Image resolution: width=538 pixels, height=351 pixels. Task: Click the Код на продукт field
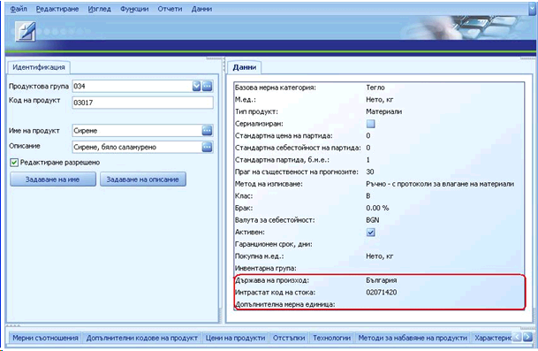point(142,103)
